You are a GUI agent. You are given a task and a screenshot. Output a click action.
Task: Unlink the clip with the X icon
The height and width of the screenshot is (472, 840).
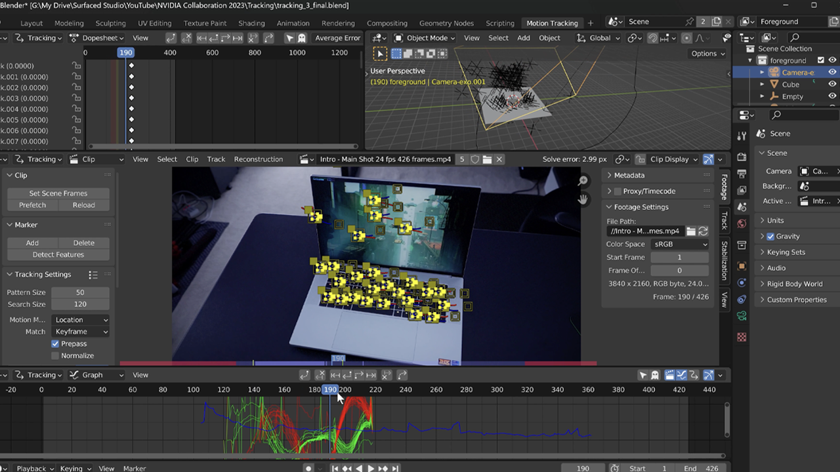click(x=499, y=159)
